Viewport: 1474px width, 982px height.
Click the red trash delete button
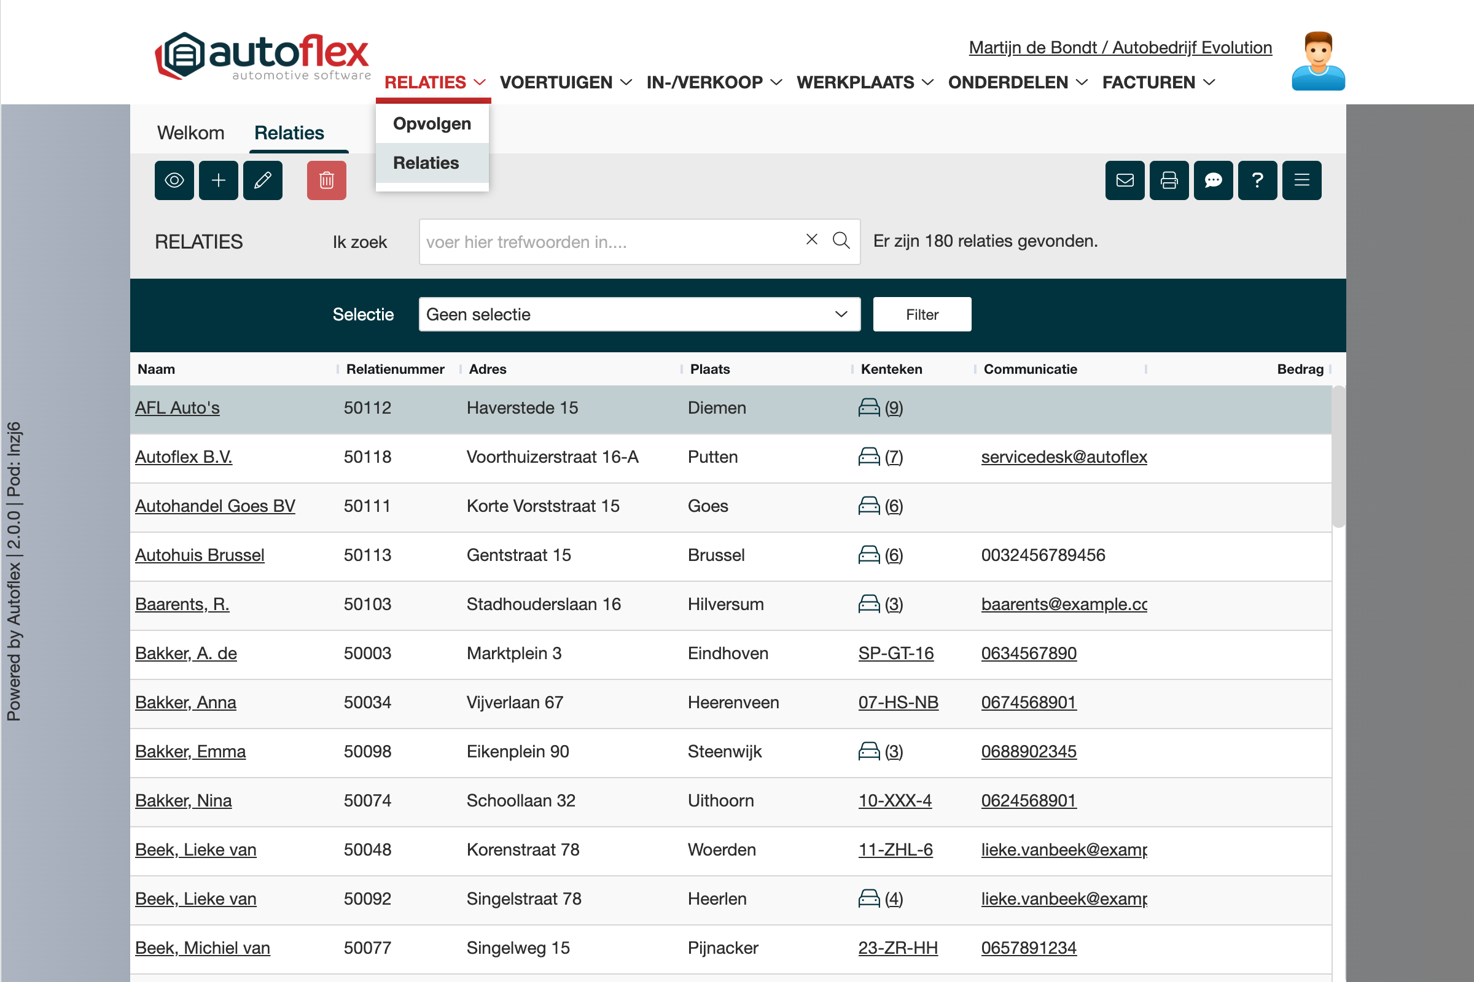[327, 180]
